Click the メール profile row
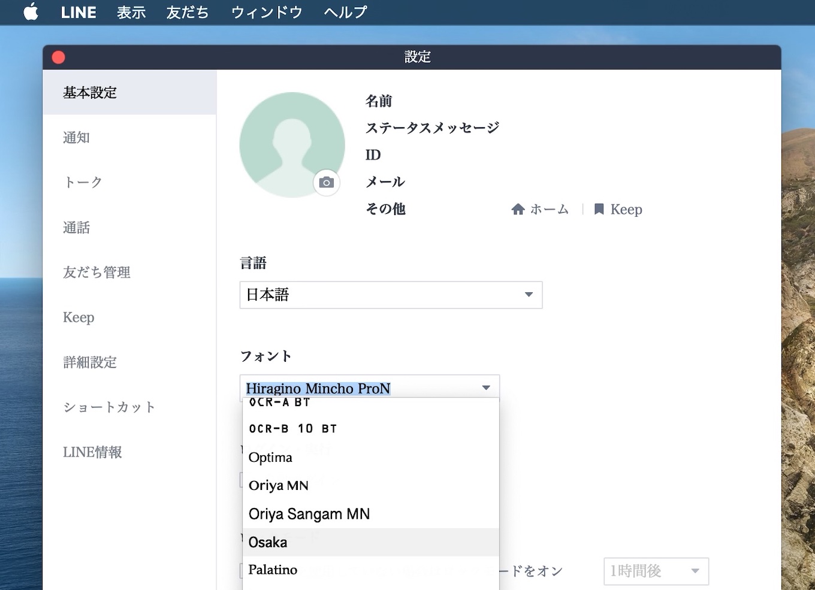This screenshot has width=815, height=590. click(385, 181)
